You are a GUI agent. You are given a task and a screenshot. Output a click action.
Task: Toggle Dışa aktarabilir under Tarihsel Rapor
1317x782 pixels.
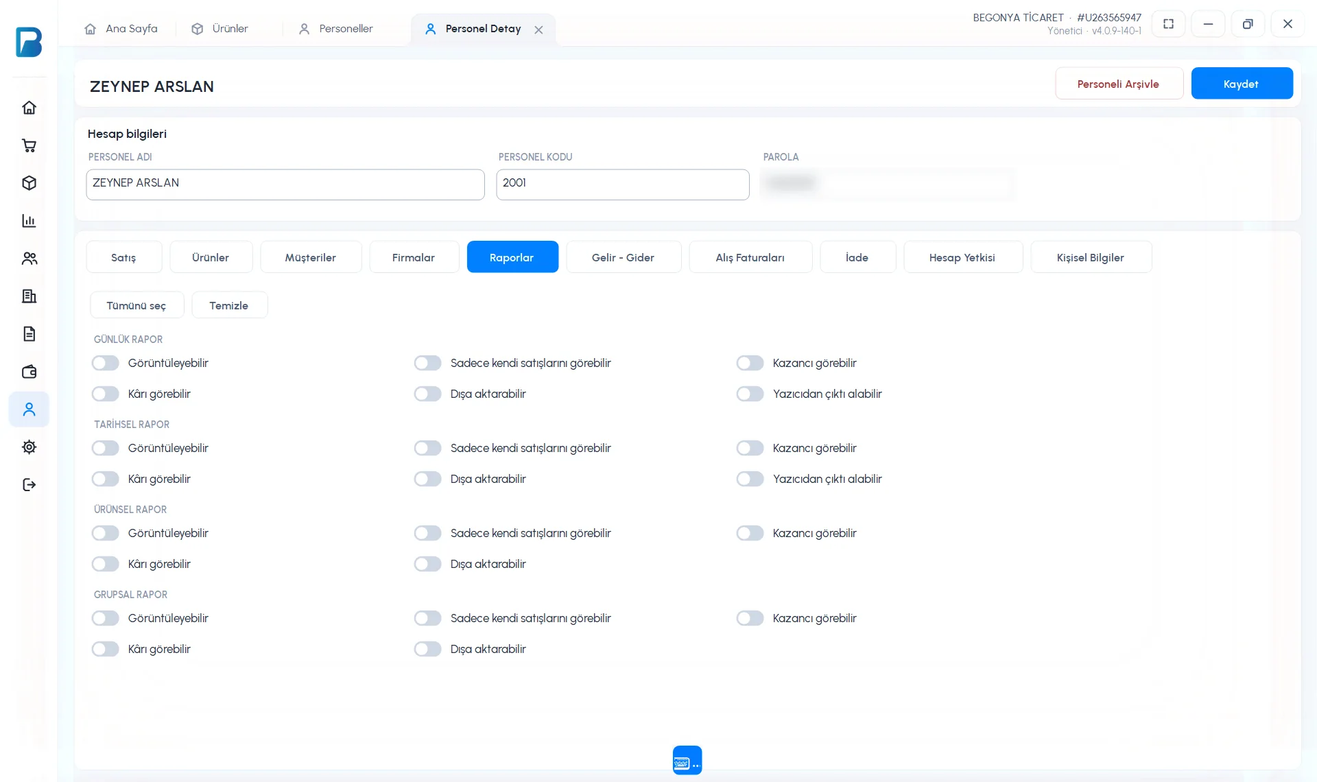(x=428, y=479)
